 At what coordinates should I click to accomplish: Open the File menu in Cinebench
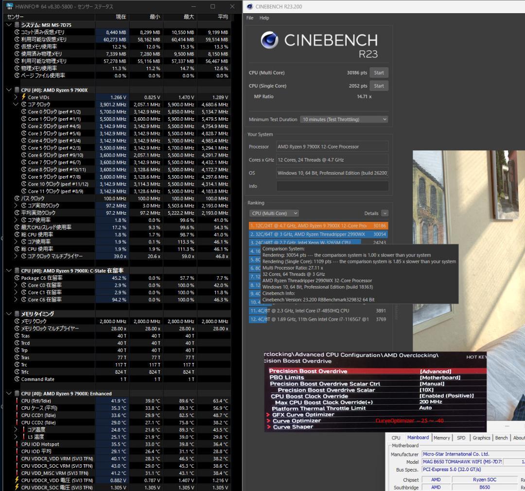click(250, 18)
